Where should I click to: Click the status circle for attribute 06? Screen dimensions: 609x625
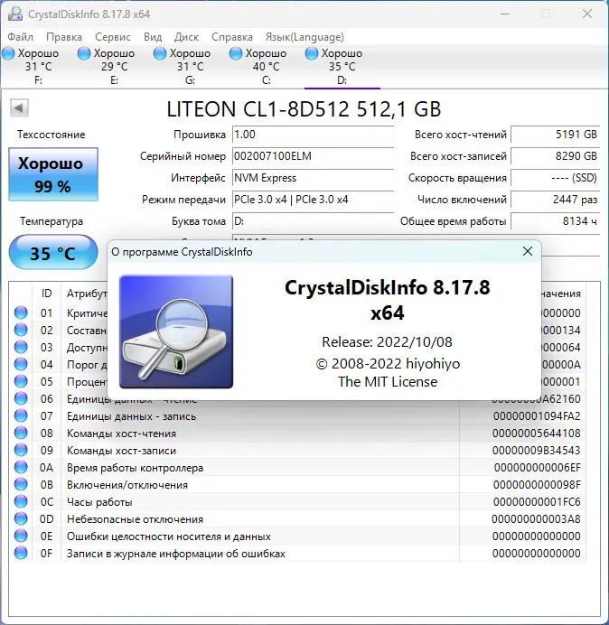(x=21, y=398)
